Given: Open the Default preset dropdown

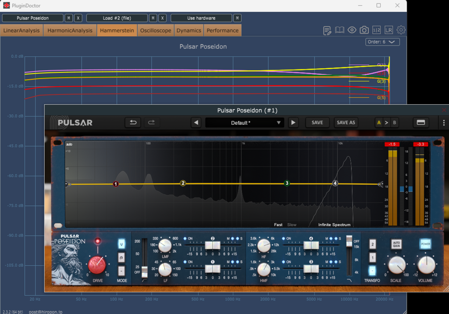Looking at the screenshot, I should click(x=245, y=123).
